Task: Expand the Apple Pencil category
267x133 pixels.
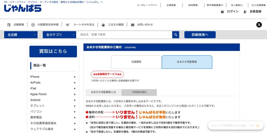Action: (75, 94)
